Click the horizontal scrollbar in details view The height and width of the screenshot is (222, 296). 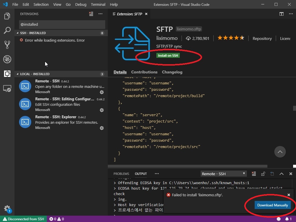coord(187,166)
